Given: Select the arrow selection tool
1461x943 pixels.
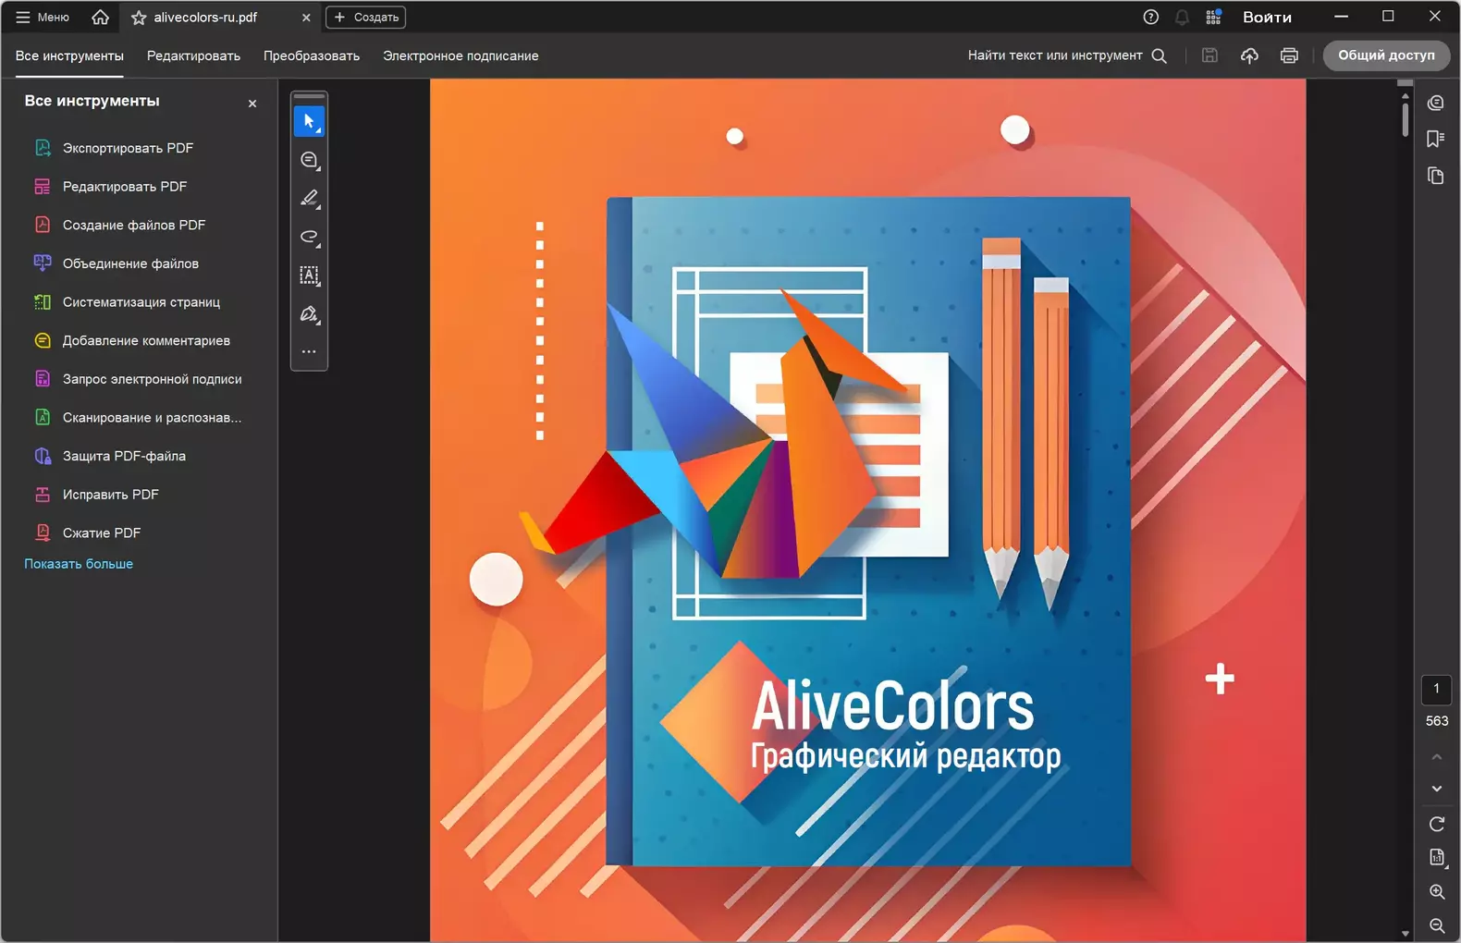Looking at the screenshot, I should click(x=309, y=121).
